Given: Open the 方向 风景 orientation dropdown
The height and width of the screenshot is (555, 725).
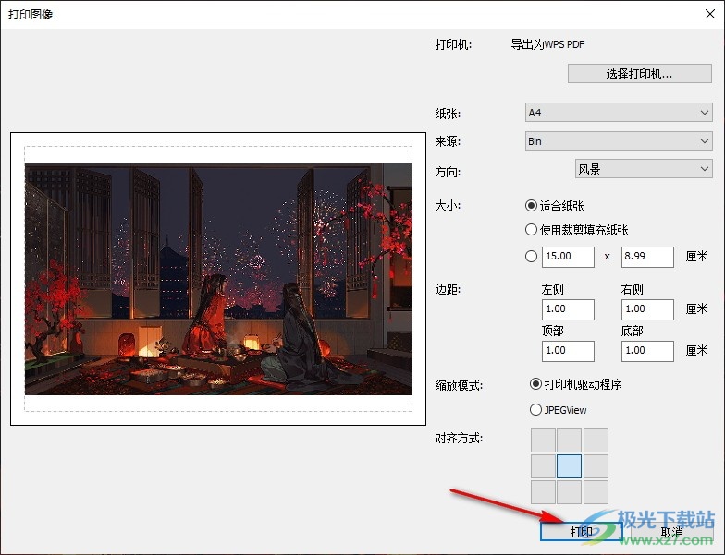Looking at the screenshot, I should [644, 169].
